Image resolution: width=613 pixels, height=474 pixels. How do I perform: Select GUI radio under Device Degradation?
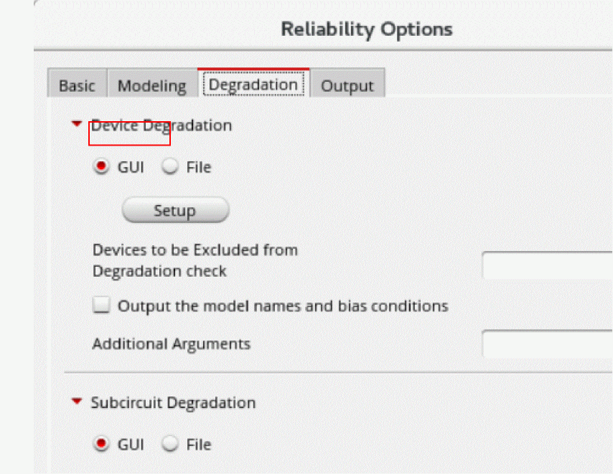pyautogui.click(x=102, y=167)
